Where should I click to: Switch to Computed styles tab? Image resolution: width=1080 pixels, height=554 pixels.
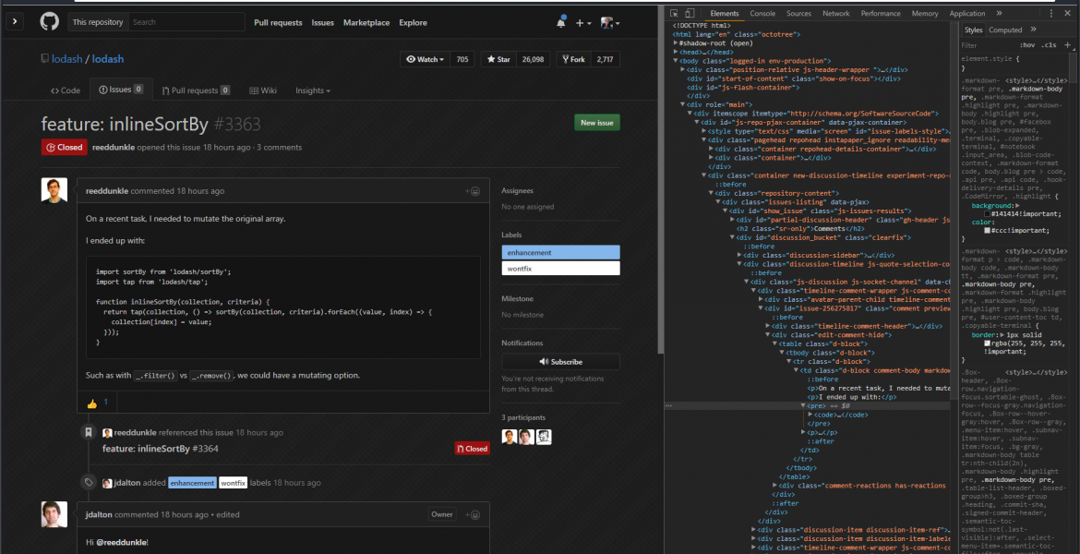1005,30
